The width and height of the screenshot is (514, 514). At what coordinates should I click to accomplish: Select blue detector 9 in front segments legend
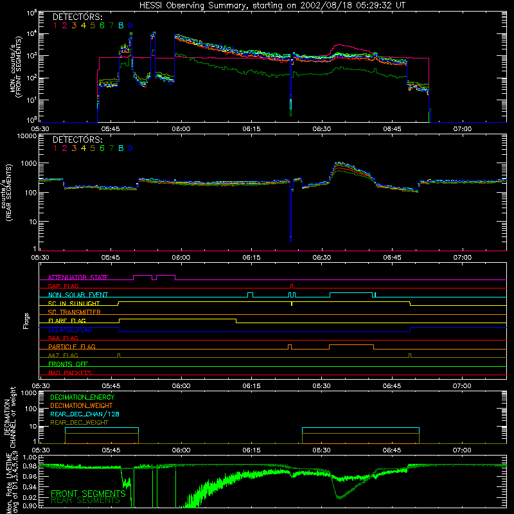[130, 26]
